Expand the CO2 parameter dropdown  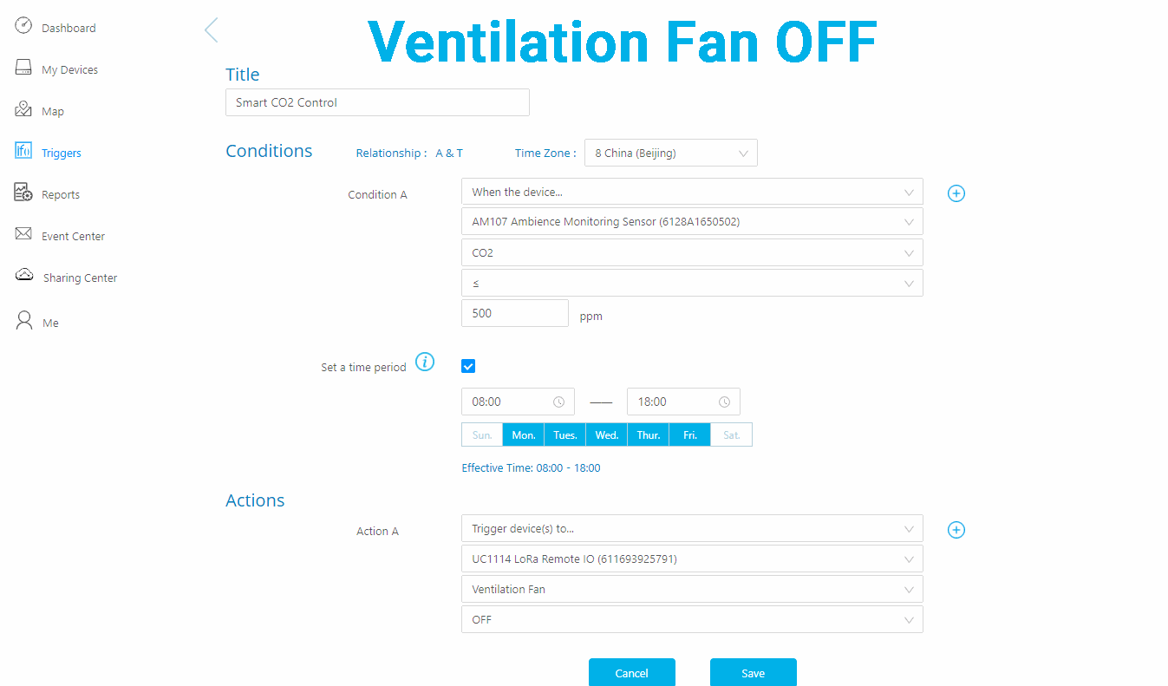(x=691, y=253)
